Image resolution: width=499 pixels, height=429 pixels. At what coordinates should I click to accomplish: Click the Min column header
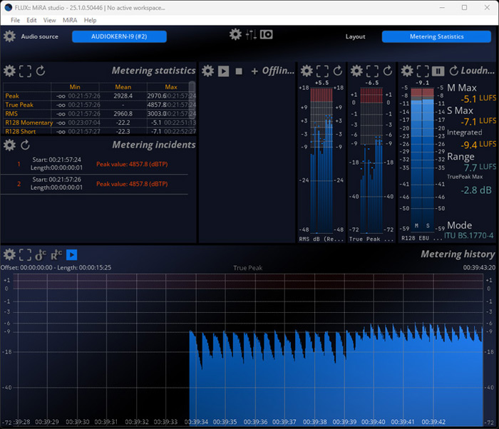(75, 87)
